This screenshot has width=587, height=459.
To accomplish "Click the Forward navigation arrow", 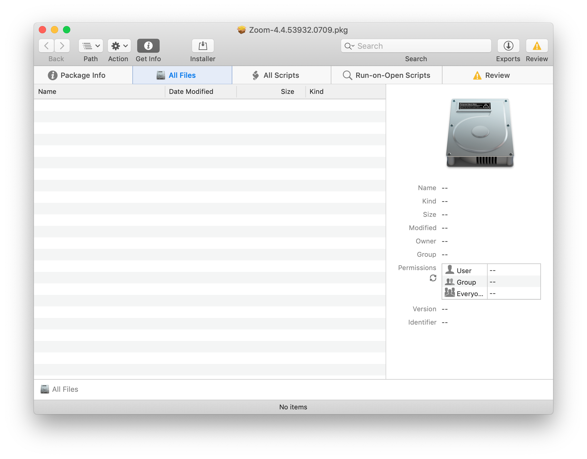I will pos(62,46).
